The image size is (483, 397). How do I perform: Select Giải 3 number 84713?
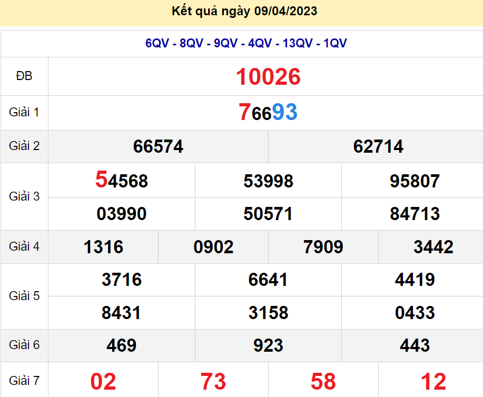pos(415,214)
